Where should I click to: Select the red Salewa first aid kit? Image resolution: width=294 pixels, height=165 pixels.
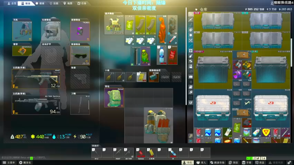pos(172,55)
